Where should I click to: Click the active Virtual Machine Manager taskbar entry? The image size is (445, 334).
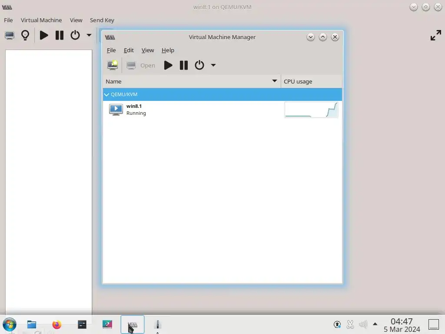[133, 324]
